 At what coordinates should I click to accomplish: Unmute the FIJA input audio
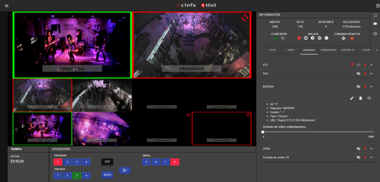point(358,74)
